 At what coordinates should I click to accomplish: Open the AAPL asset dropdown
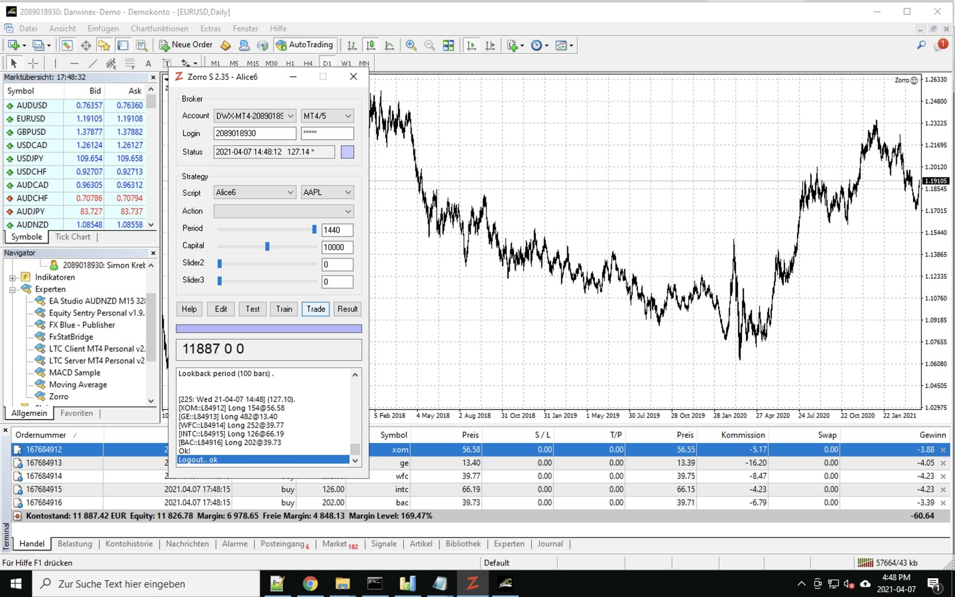pos(327,192)
